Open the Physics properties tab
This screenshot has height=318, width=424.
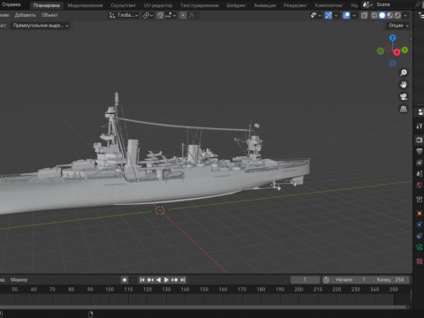(420, 224)
